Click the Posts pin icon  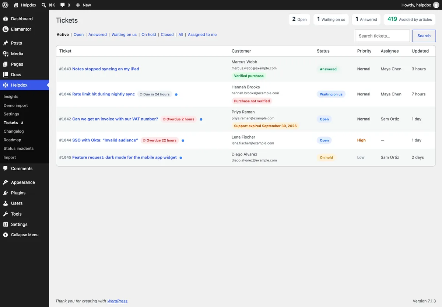click(x=6, y=43)
